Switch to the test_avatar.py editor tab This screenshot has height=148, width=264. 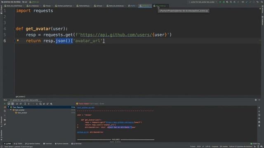[160, 6]
